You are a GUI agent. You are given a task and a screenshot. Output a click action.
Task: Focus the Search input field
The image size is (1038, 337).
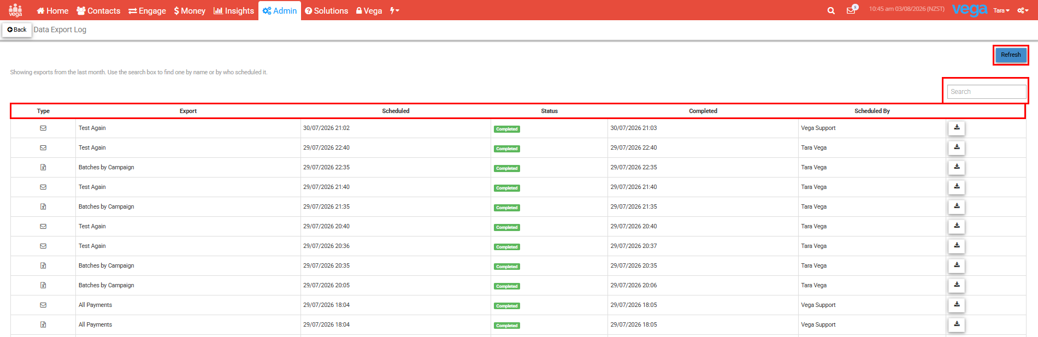pyautogui.click(x=986, y=92)
